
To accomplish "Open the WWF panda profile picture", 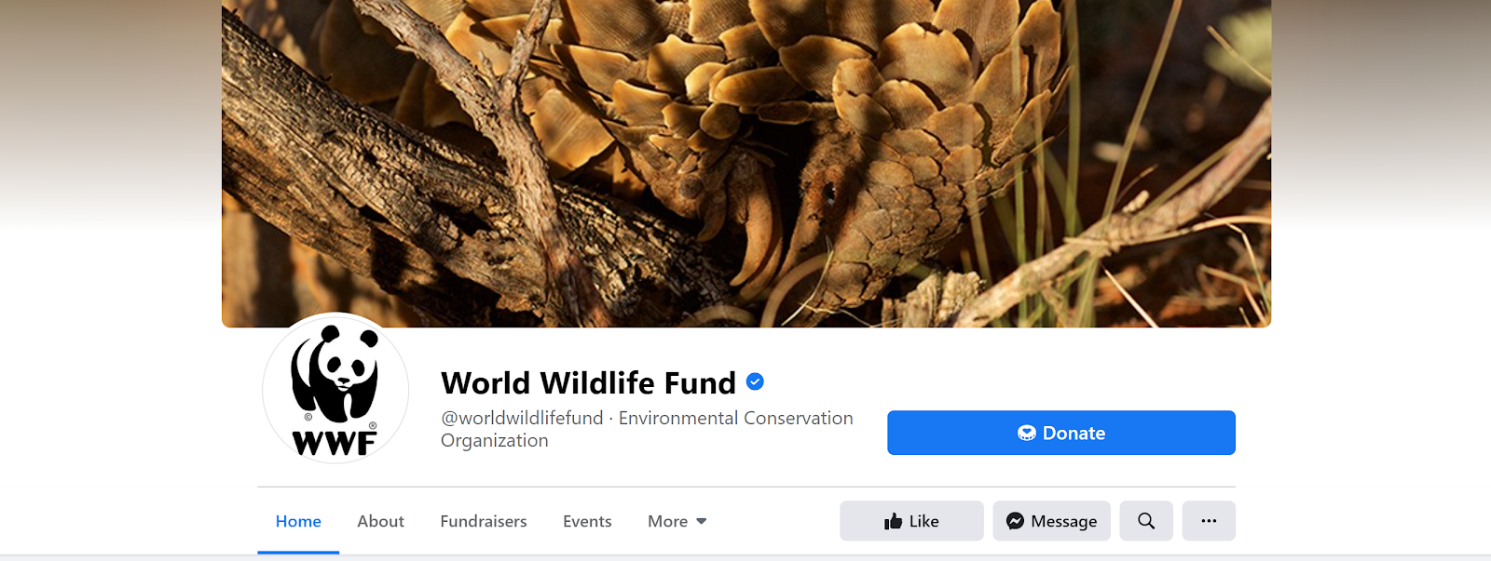I will (x=335, y=389).
